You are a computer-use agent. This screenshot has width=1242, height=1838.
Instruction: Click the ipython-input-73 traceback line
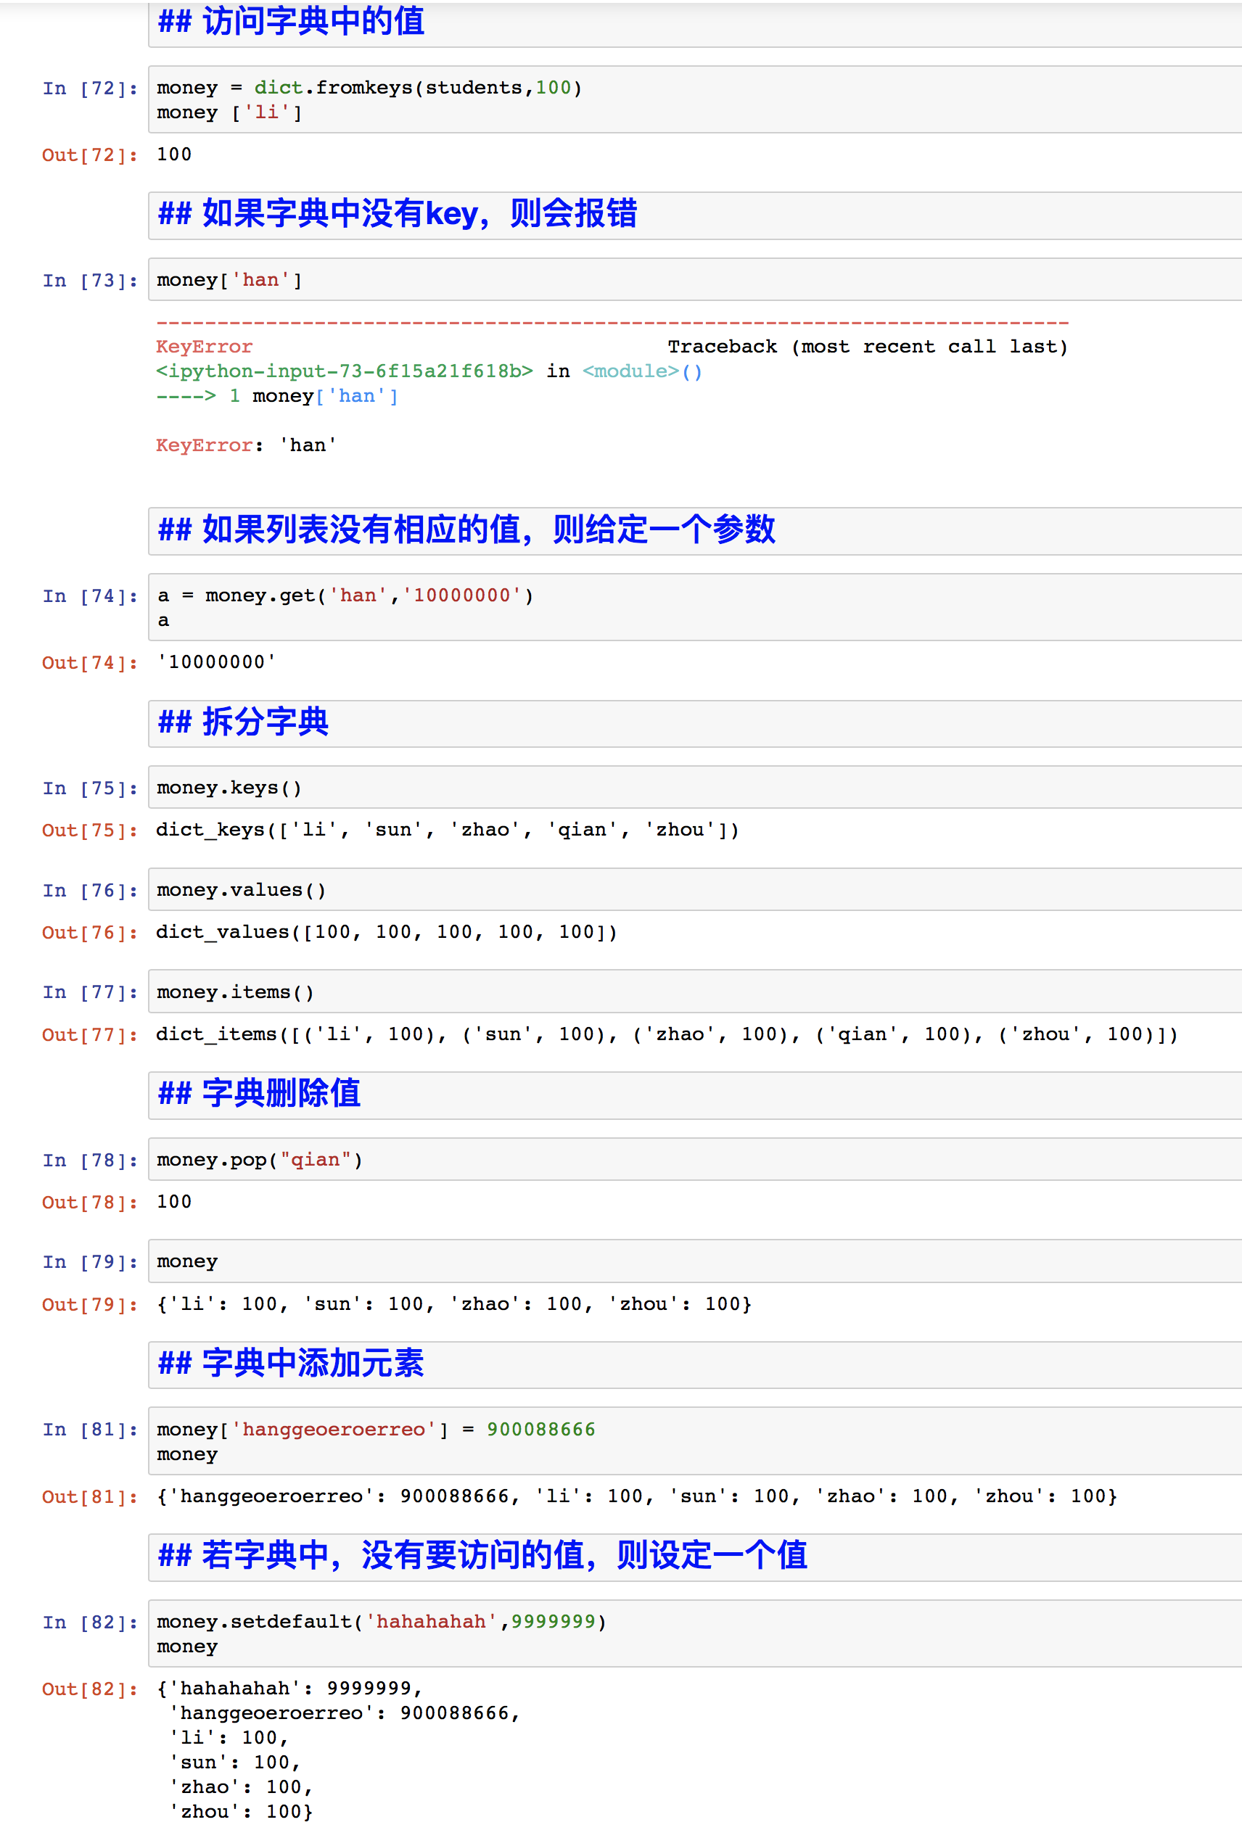[344, 371]
